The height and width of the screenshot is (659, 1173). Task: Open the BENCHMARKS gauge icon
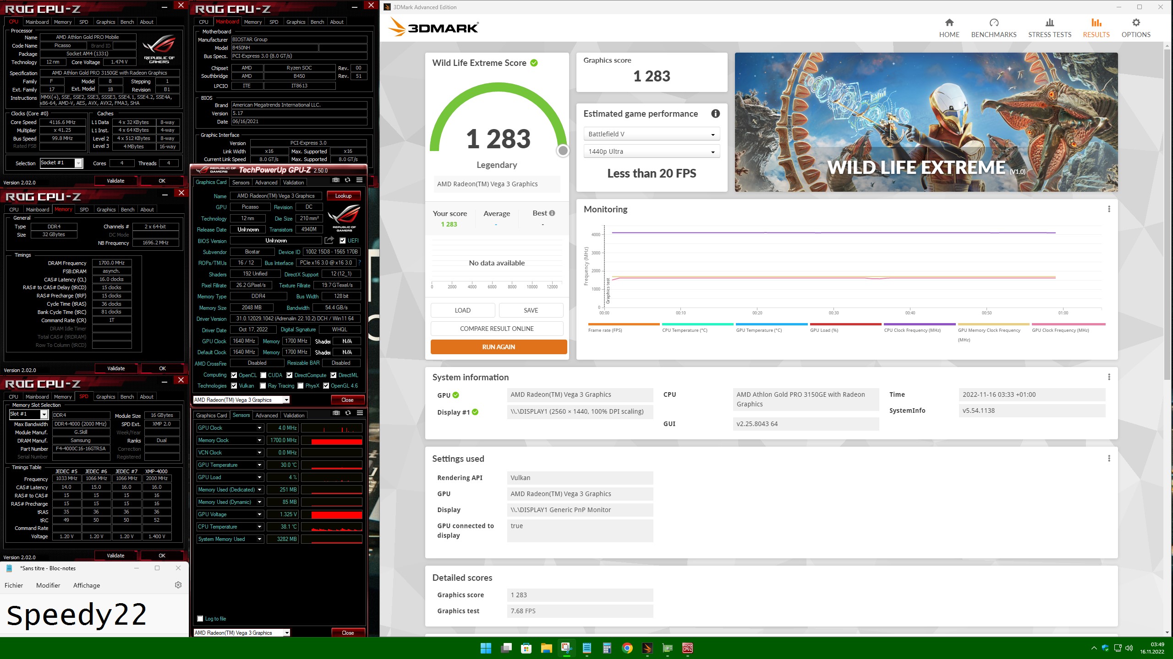point(993,22)
